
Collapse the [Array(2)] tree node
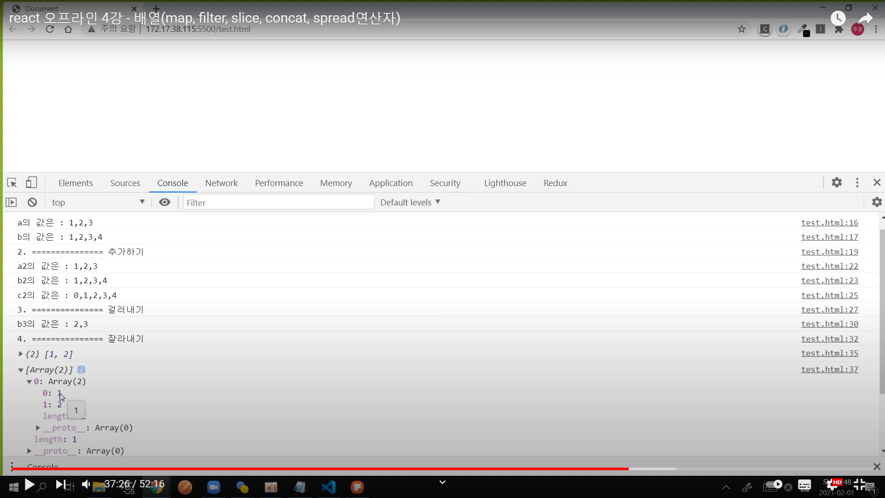click(21, 370)
